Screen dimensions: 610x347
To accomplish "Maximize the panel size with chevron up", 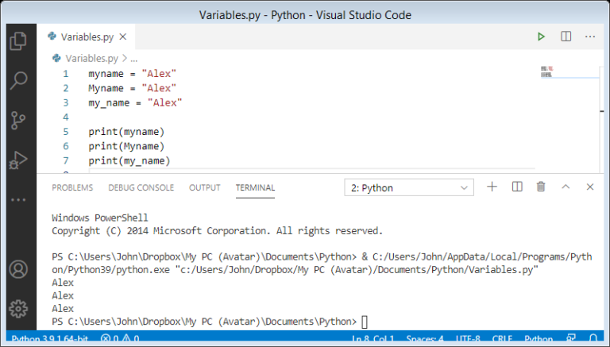I will (x=566, y=187).
